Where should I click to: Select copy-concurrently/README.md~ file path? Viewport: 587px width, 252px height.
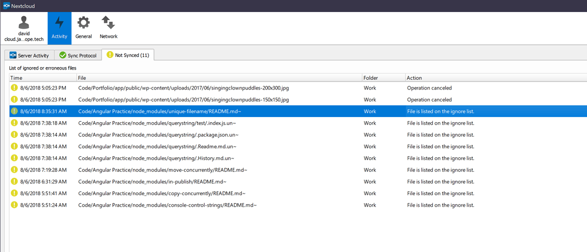point(162,193)
